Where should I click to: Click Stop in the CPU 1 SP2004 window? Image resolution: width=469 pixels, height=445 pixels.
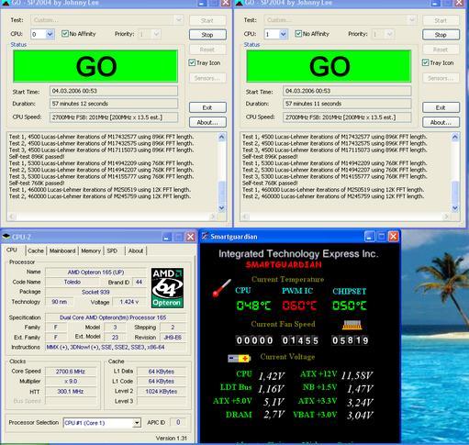(441, 35)
